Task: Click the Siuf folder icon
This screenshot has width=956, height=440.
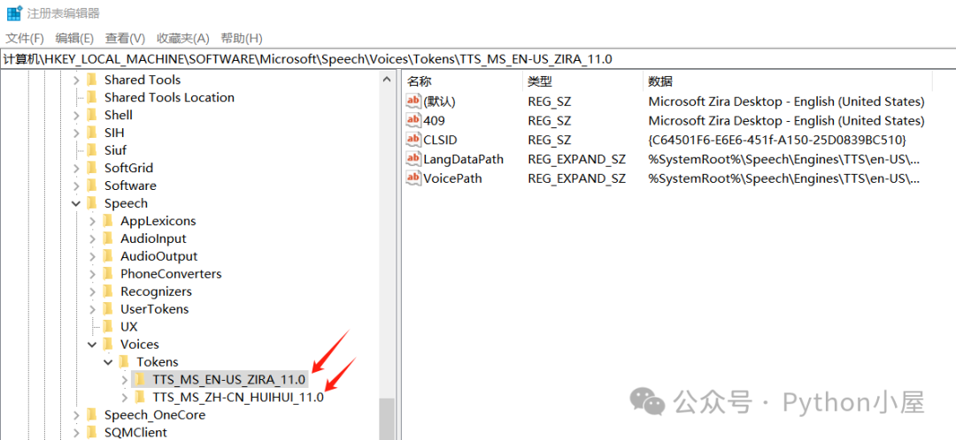Action: [x=92, y=150]
